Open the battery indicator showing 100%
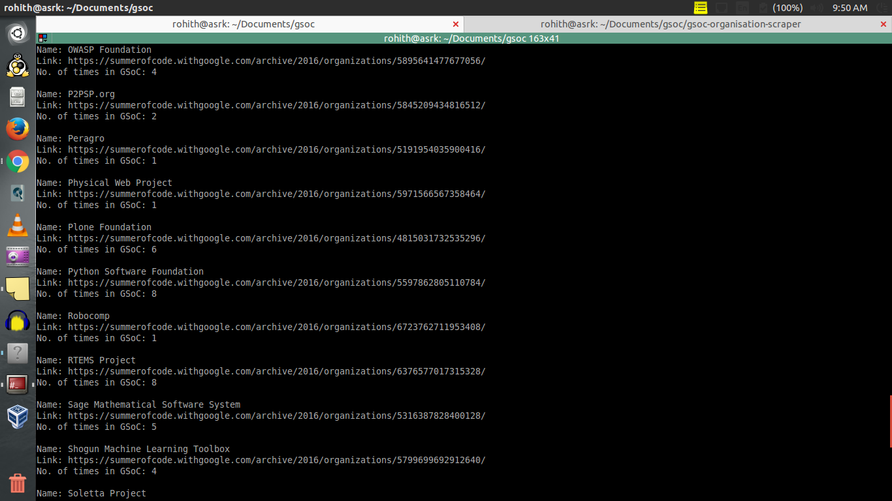892x501 pixels. pyautogui.click(x=781, y=8)
